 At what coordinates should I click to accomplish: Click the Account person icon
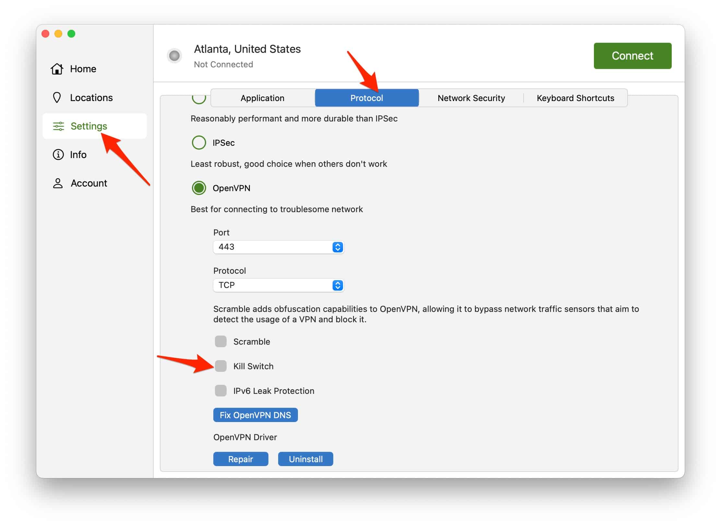58,183
